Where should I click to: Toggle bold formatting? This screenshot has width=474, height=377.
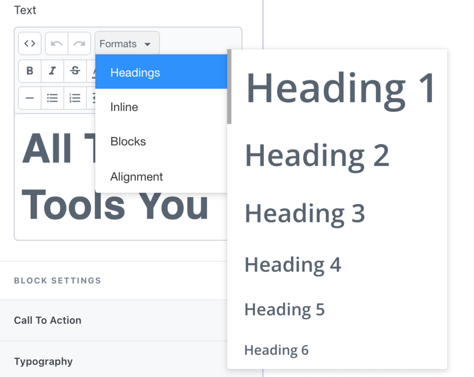(29, 71)
